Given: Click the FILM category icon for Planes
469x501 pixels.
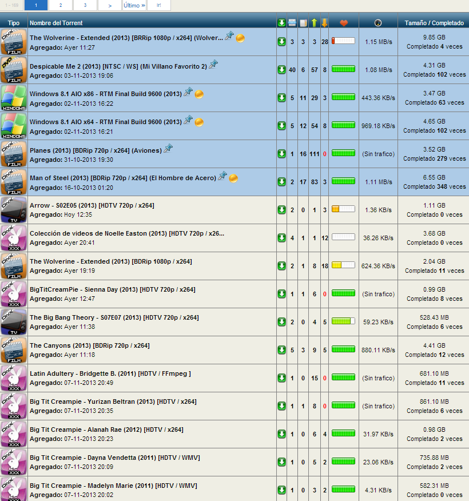Looking at the screenshot, I should click(14, 154).
